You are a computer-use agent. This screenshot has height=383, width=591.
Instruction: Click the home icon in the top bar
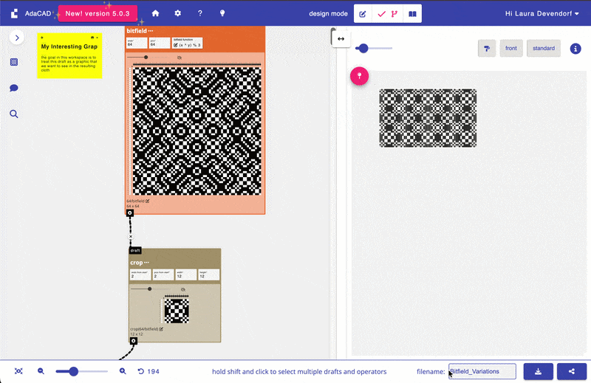[x=155, y=13]
